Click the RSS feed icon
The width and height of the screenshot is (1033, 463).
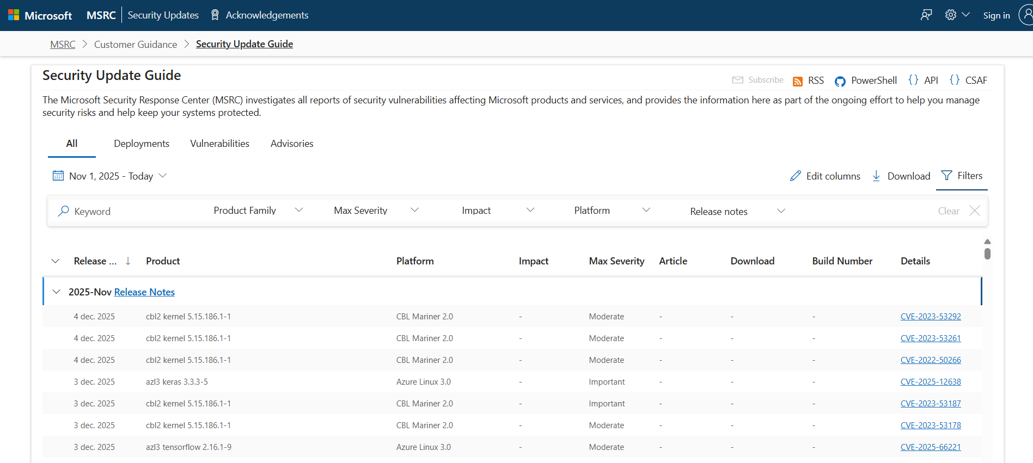798,81
